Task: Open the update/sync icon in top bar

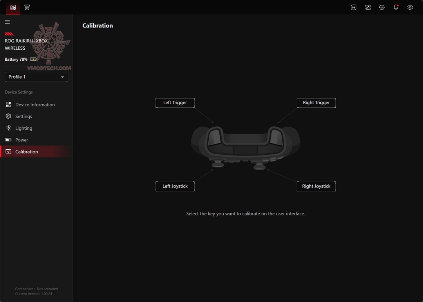Action: coord(382,7)
